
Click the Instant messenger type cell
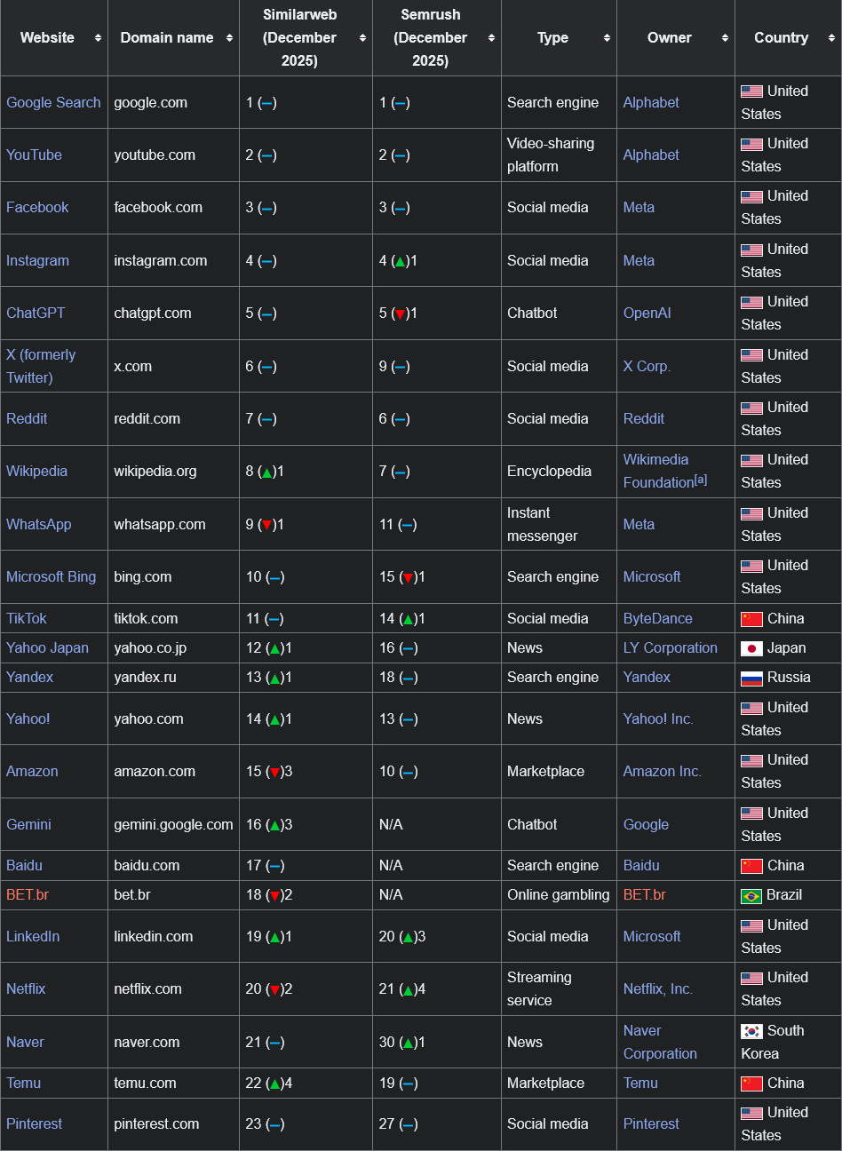tap(559, 524)
